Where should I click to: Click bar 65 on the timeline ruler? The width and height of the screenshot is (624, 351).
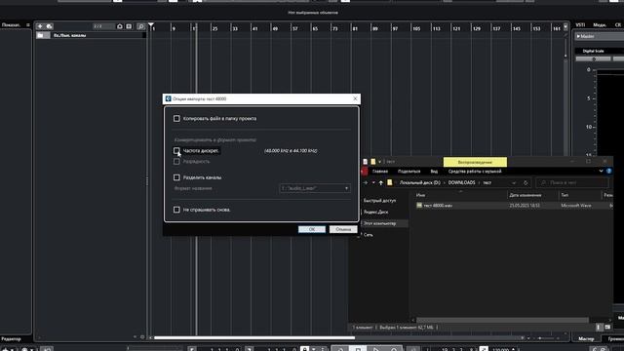315,28
